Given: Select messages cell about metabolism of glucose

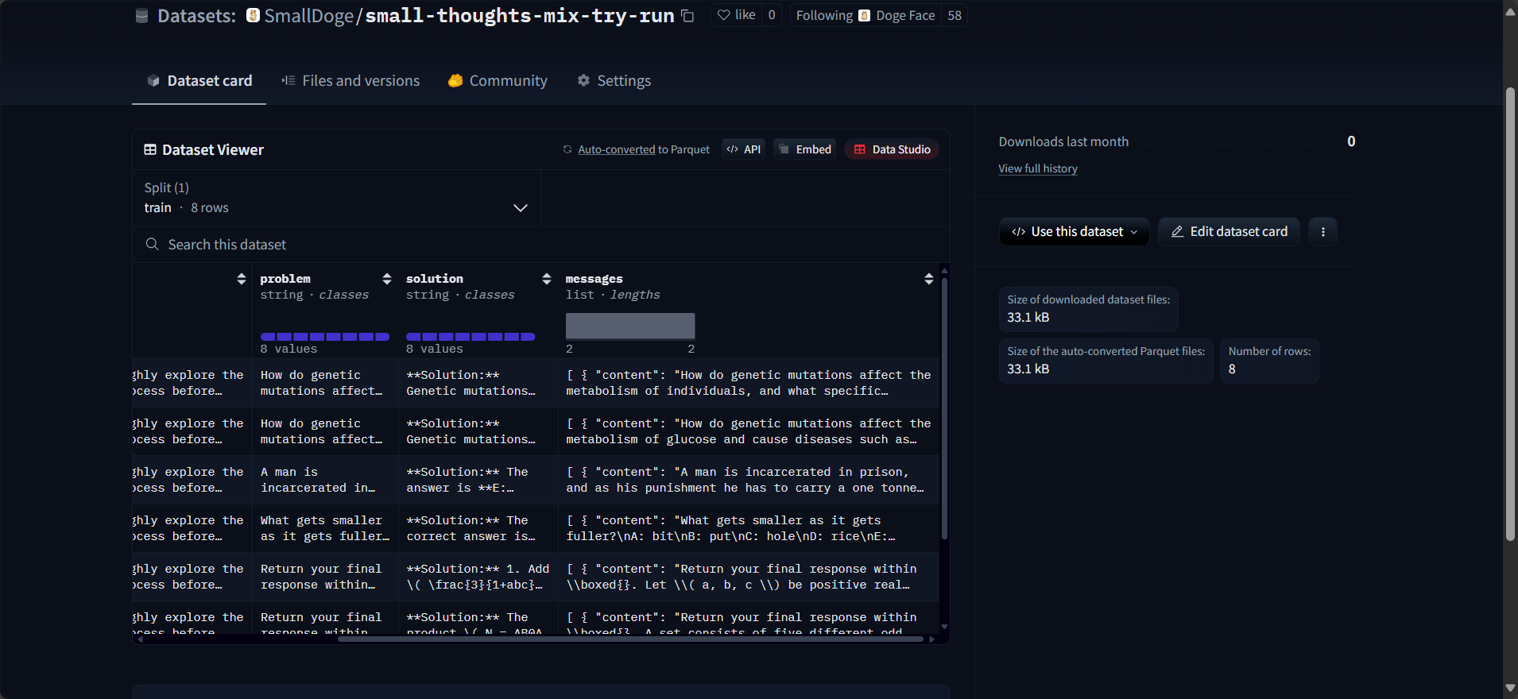Looking at the screenshot, I should 749,431.
